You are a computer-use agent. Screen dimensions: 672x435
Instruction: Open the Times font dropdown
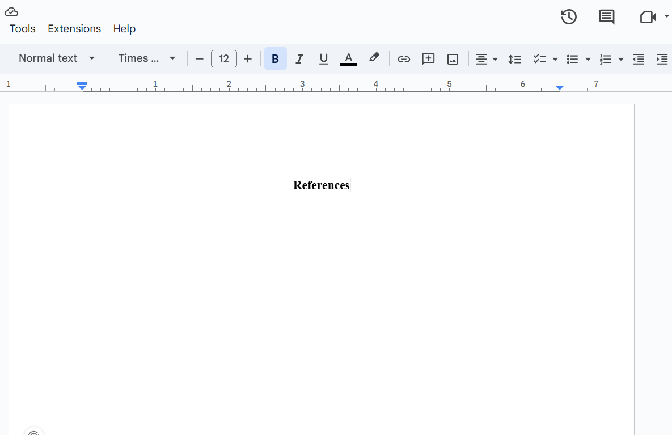tap(145, 58)
